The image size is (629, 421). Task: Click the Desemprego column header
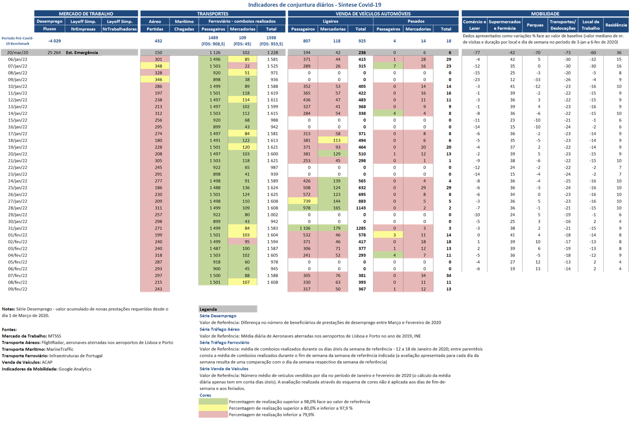(x=49, y=21)
